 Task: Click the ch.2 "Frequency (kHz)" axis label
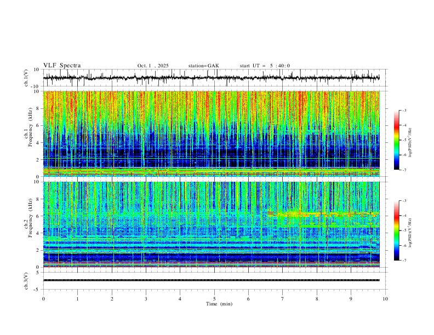pos(30,218)
